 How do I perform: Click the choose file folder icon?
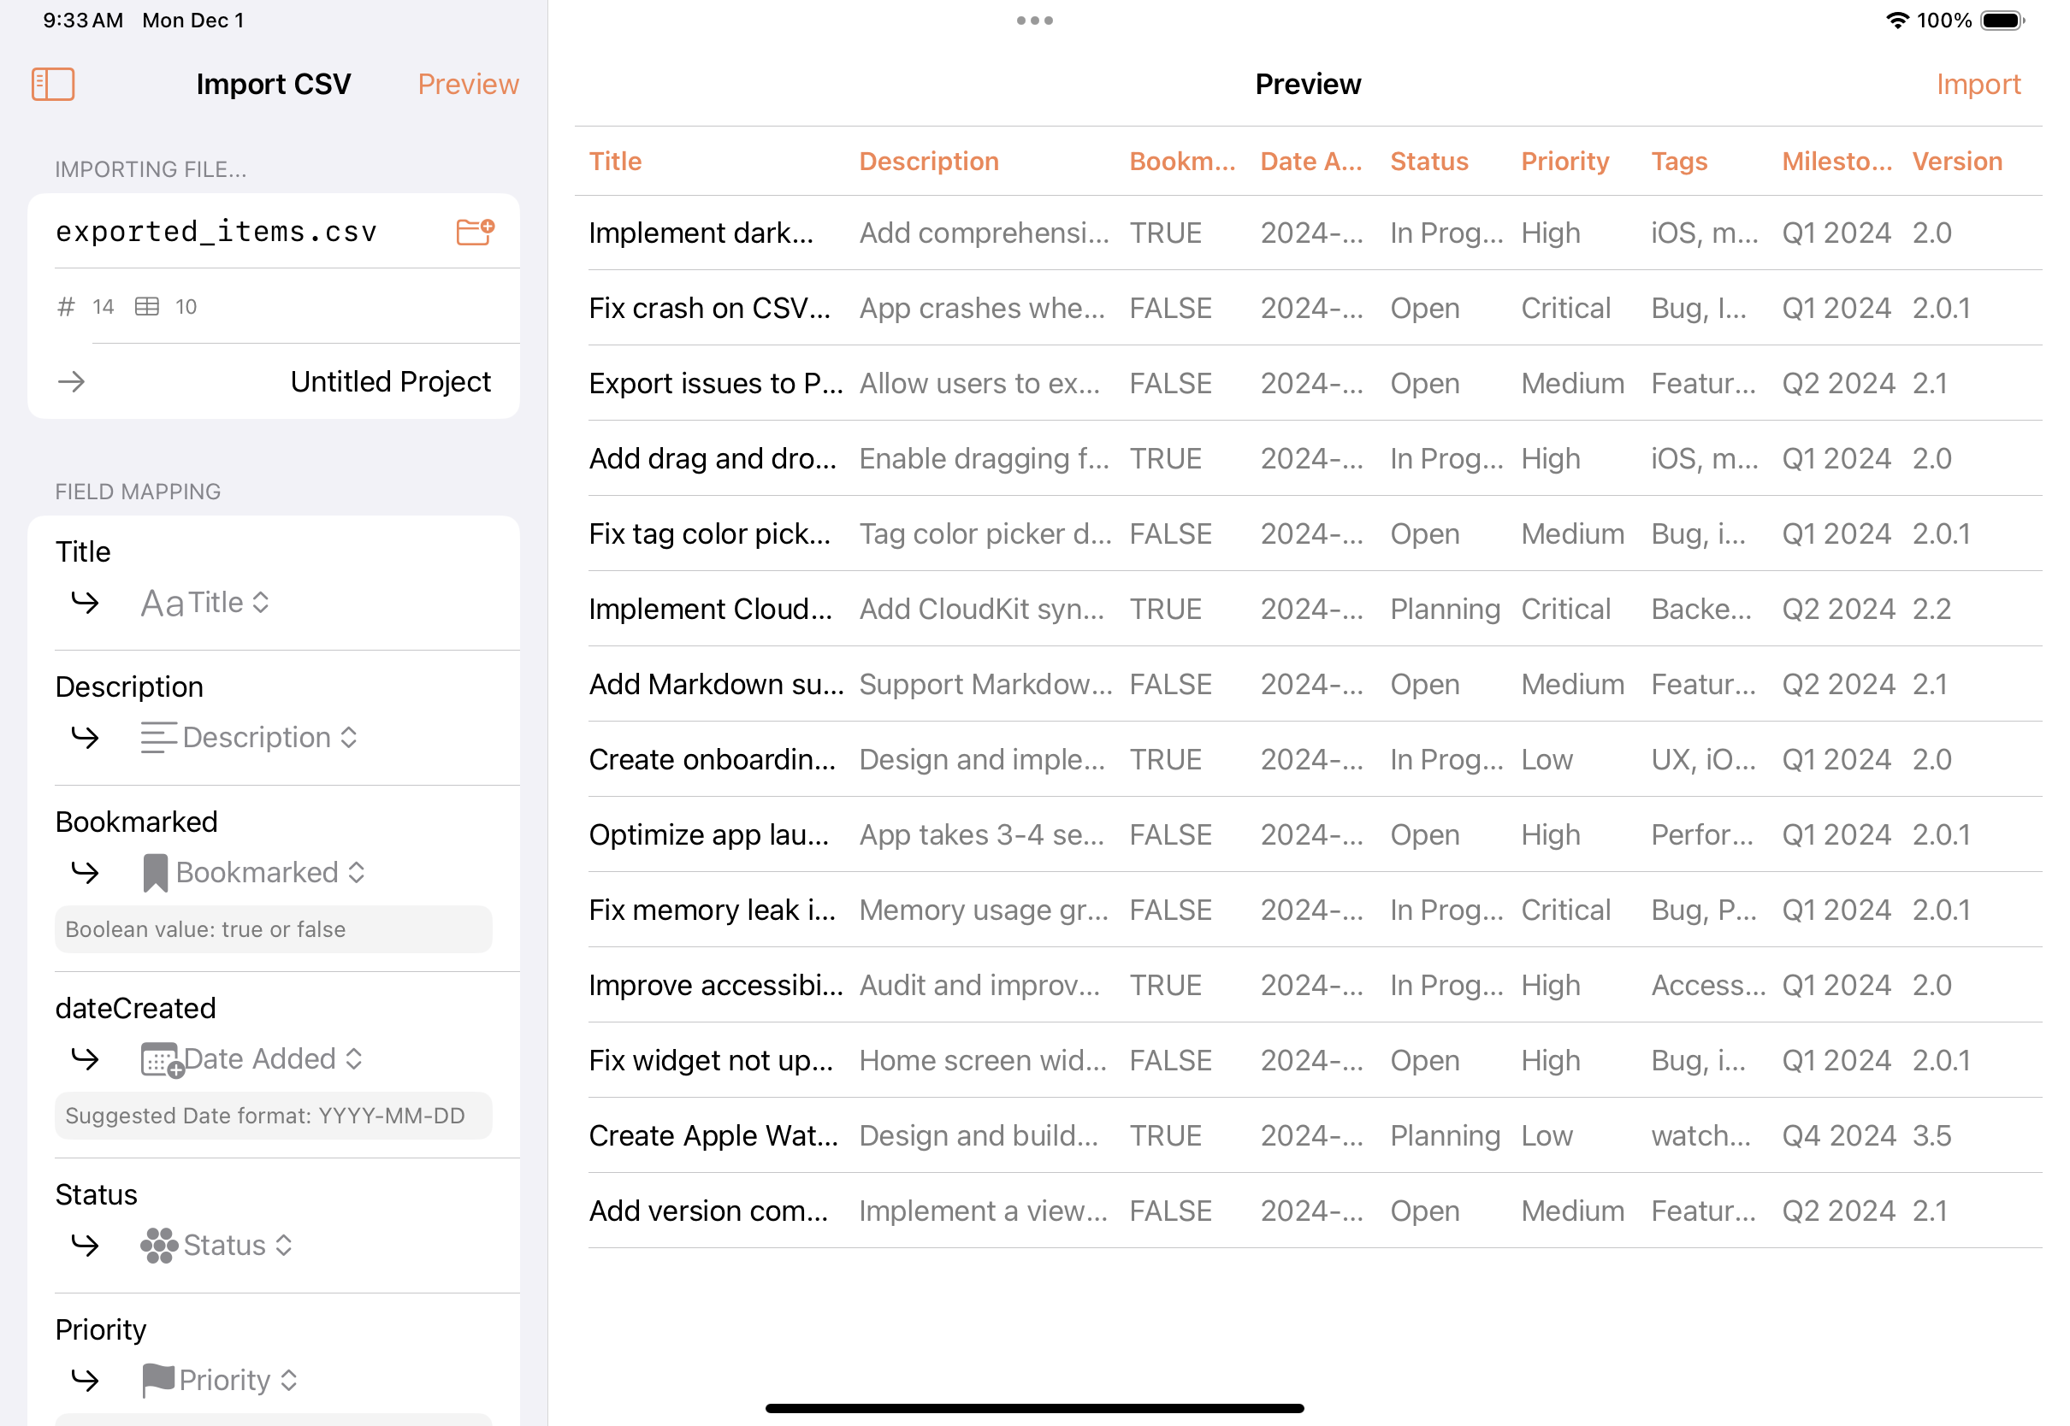click(x=475, y=232)
